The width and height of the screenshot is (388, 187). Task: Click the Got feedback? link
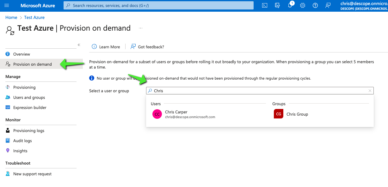pos(151,47)
